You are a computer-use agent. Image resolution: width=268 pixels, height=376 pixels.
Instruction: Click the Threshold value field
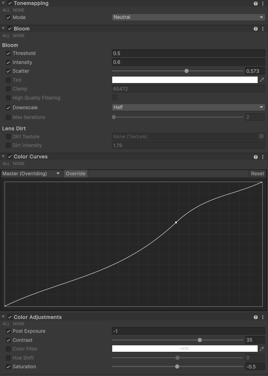188,53
